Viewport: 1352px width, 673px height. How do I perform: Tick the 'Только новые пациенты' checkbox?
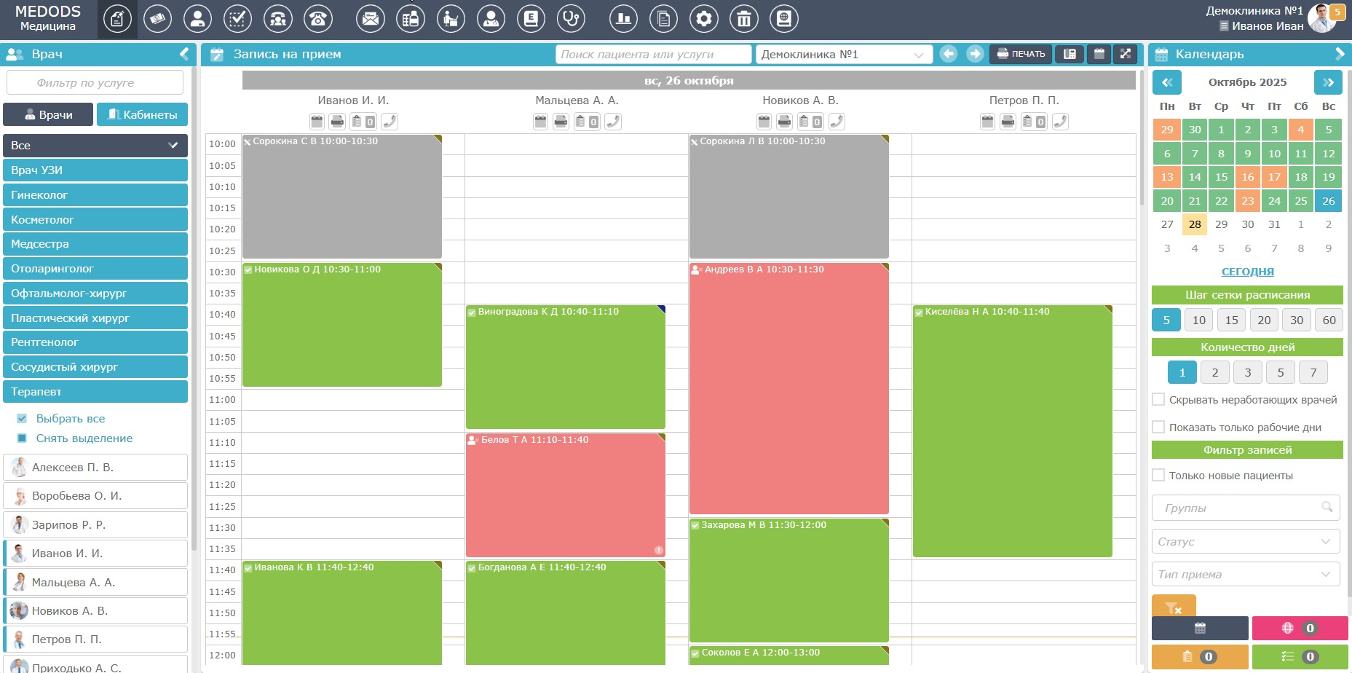pyautogui.click(x=1158, y=475)
